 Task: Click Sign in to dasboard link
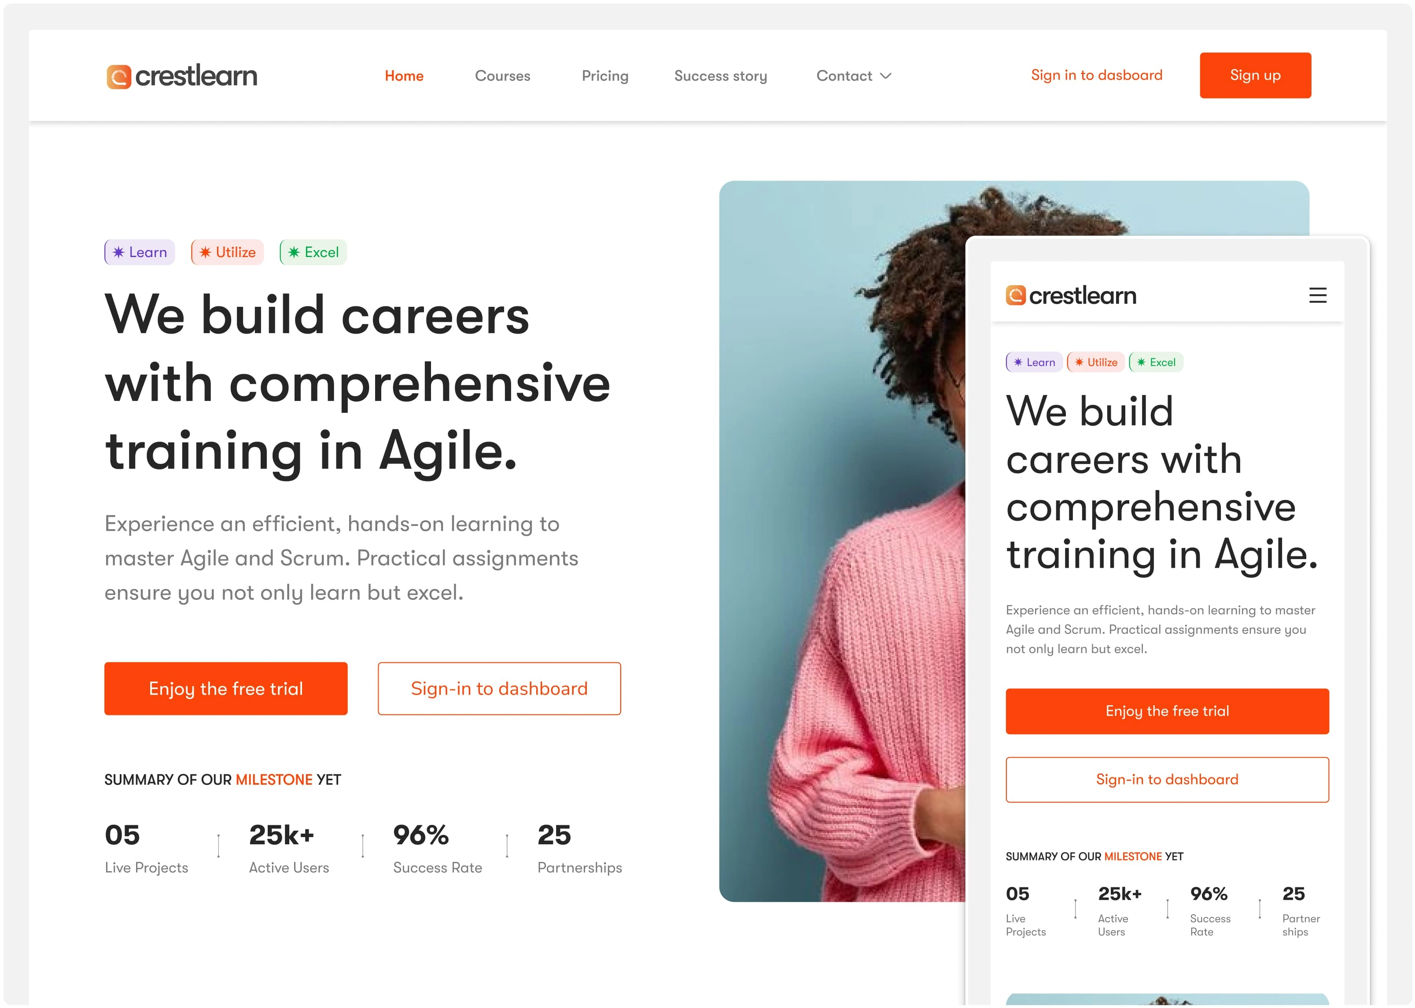click(x=1097, y=75)
